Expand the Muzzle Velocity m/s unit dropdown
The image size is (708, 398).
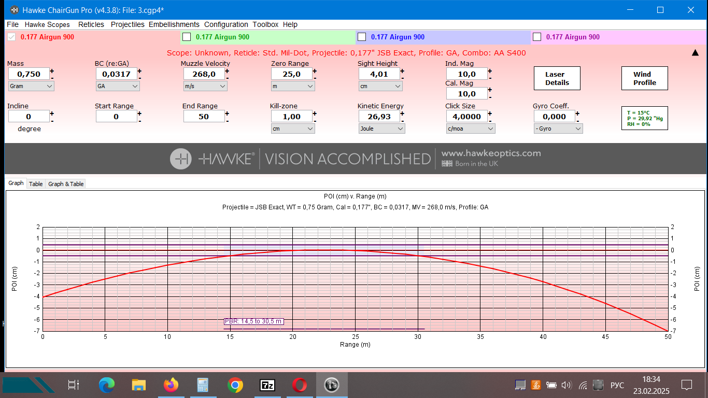205,87
